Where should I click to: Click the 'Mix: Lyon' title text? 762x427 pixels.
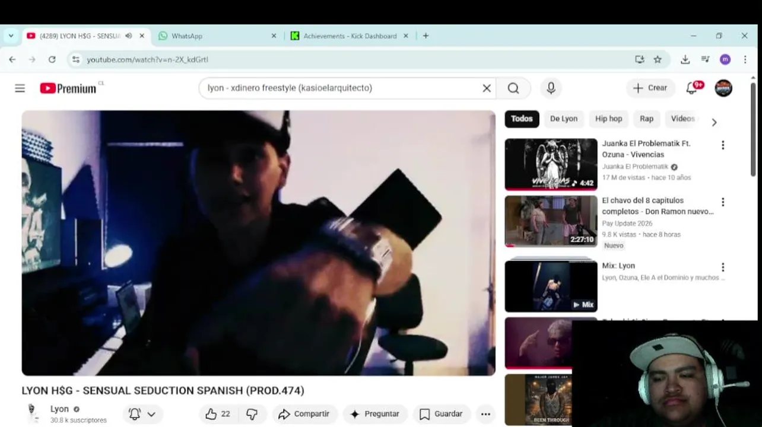[x=618, y=266]
